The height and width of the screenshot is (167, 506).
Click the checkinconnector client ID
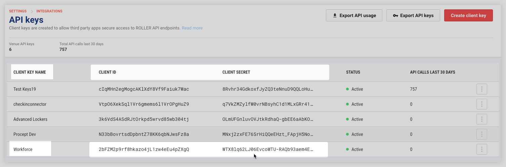tap(144, 104)
